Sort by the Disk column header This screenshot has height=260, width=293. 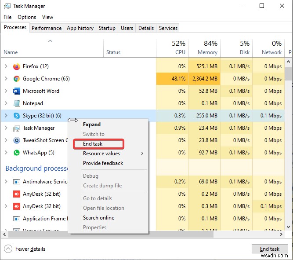[x=236, y=48]
